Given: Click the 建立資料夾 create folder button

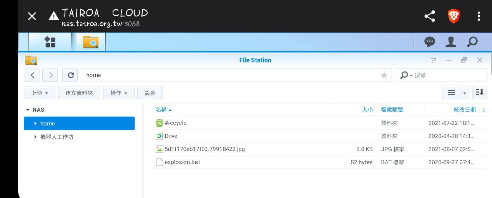Looking at the screenshot, I should (x=79, y=93).
